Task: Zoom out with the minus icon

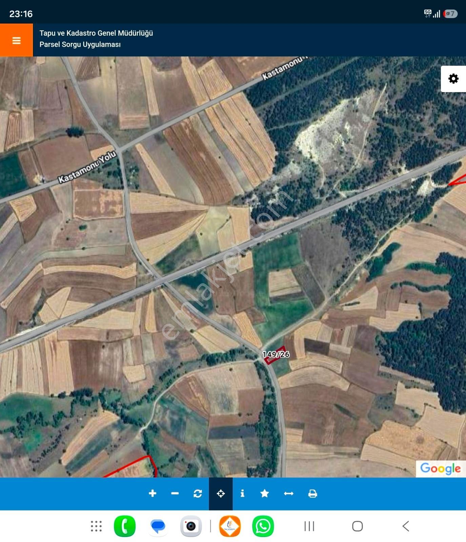Action: [x=175, y=494]
